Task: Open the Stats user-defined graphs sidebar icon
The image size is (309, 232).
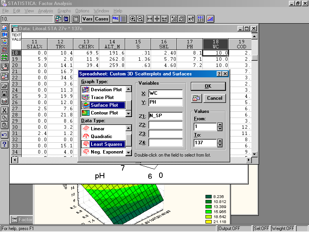Action: pos(5,67)
